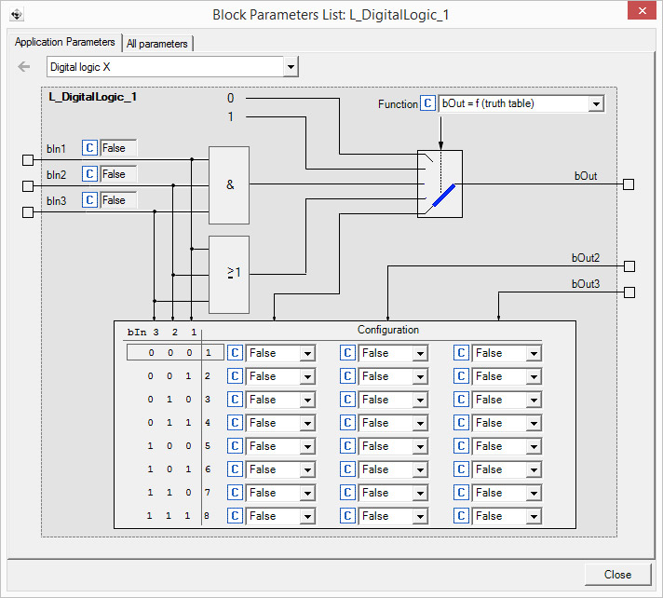Screen dimensions: 663x598
Task: Click the bOut output connector square
Action: (x=629, y=184)
